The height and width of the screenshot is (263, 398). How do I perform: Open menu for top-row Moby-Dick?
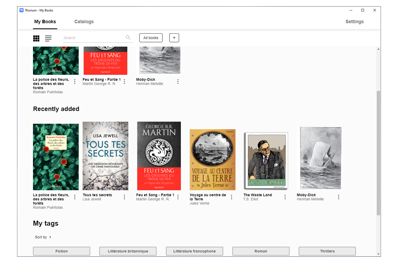(178, 82)
